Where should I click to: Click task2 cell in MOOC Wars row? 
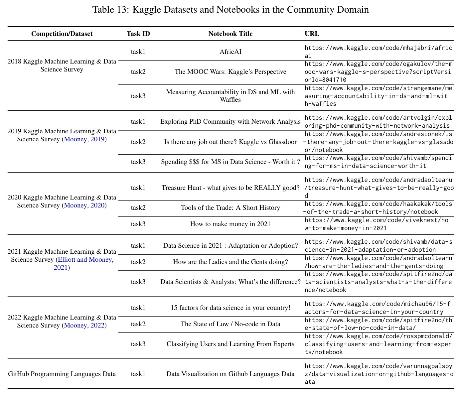138,72
